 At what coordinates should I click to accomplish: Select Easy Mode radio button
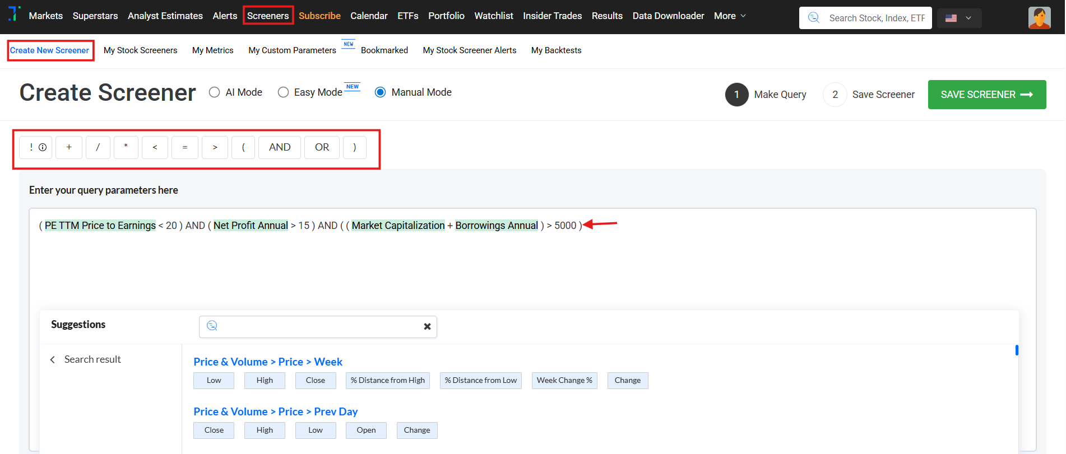click(283, 92)
